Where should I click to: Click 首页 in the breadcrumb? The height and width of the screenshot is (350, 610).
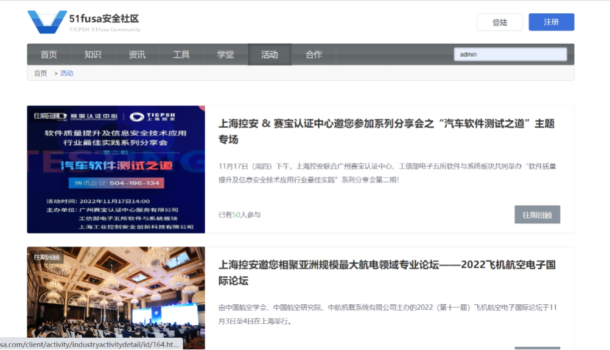(x=40, y=73)
